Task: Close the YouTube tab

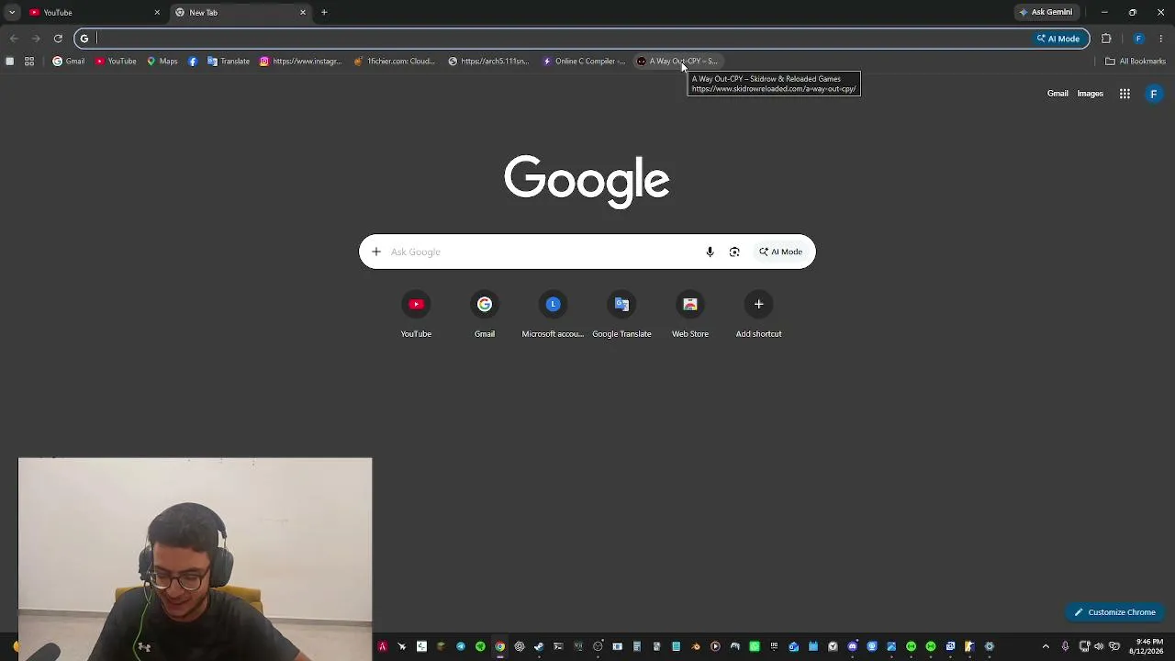Action: 157,12
